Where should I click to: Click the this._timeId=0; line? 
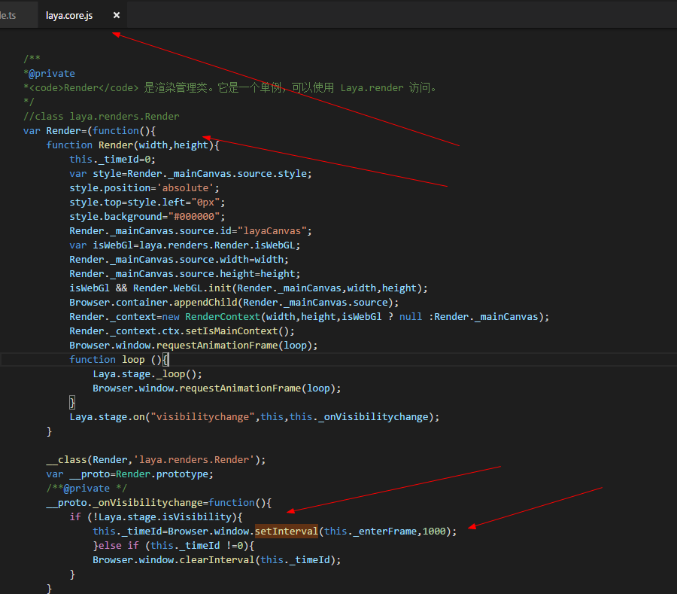click(x=112, y=159)
